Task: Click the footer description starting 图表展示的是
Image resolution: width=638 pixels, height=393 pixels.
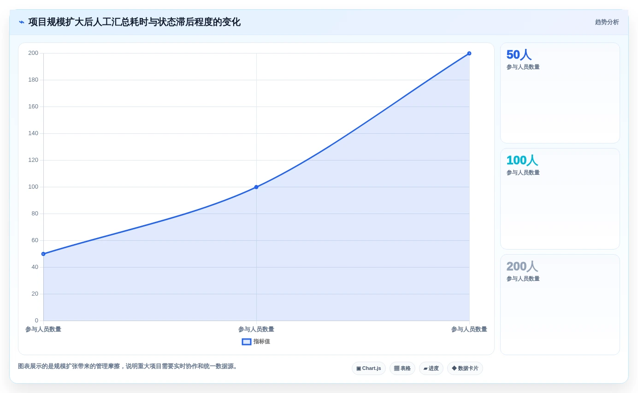Action: 129,366
